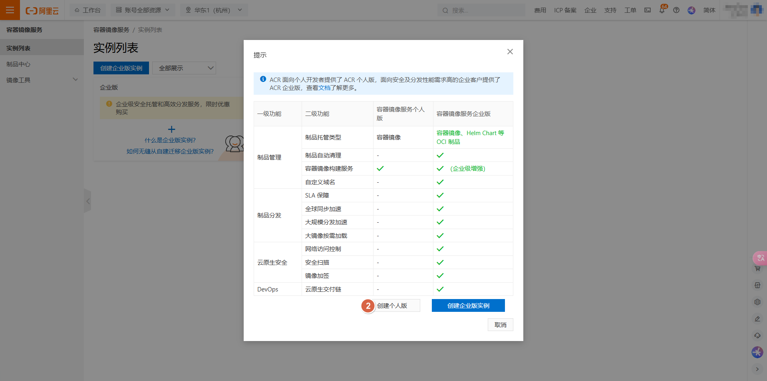
Task: Open the AI assistant icon on right rail
Action: pos(757,352)
